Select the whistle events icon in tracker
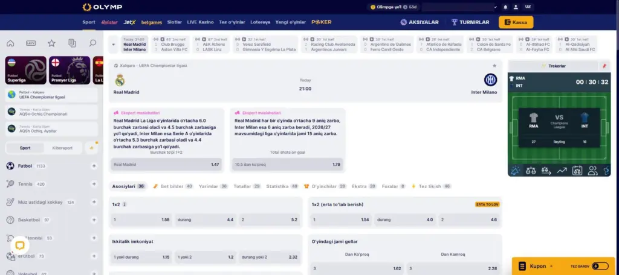Screen dimensions: 619x275 point(515,171)
